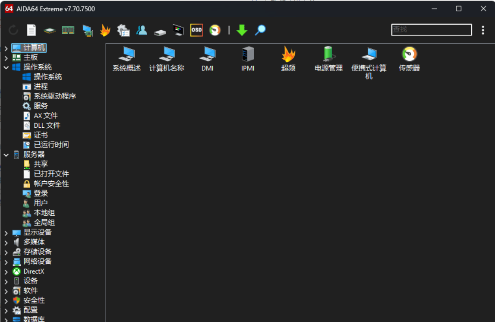Launch the flame stability test toolbar icon
Screen dimensions: 495x322
[105, 30]
